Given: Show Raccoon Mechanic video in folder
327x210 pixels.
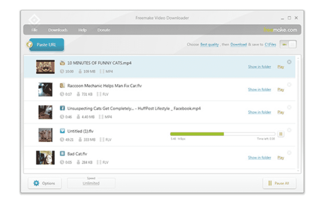Looking at the screenshot, I should (x=259, y=90).
